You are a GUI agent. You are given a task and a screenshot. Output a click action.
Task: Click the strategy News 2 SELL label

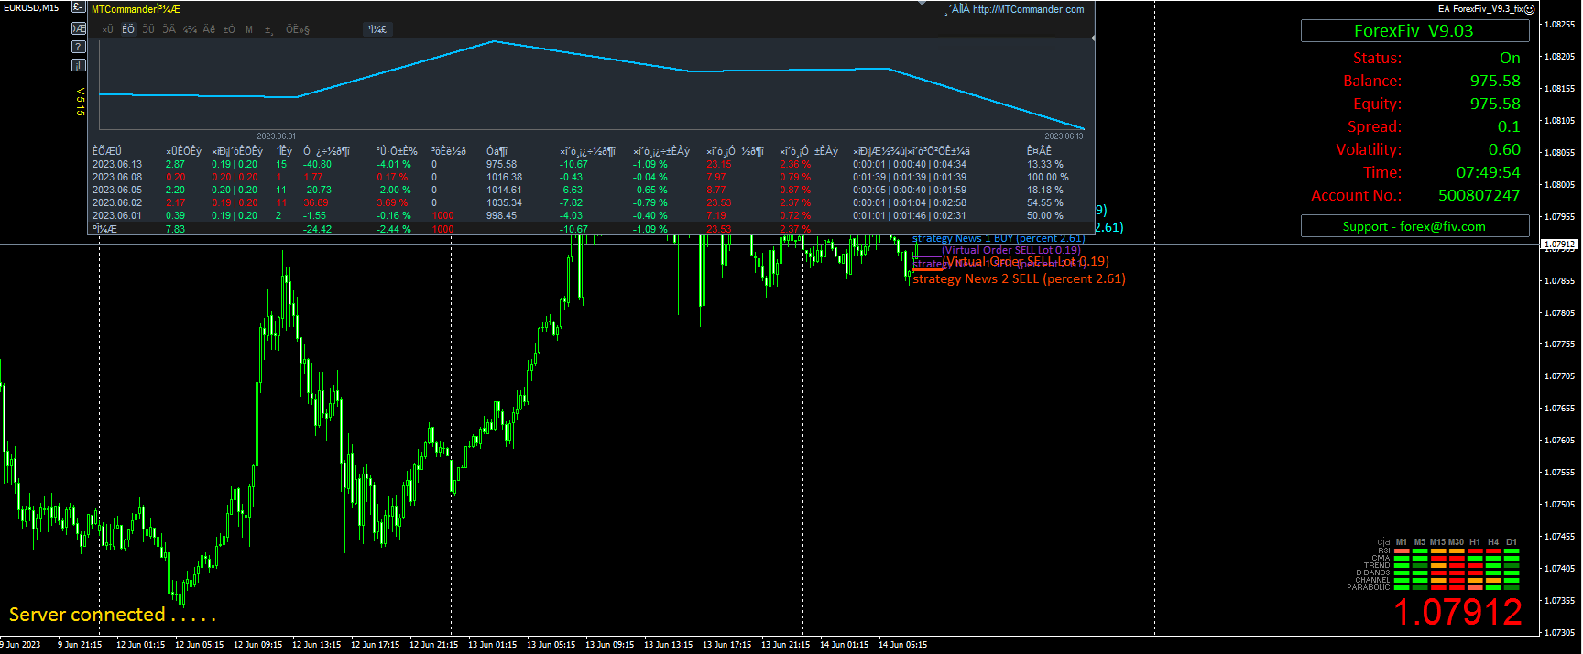click(1019, 278)
